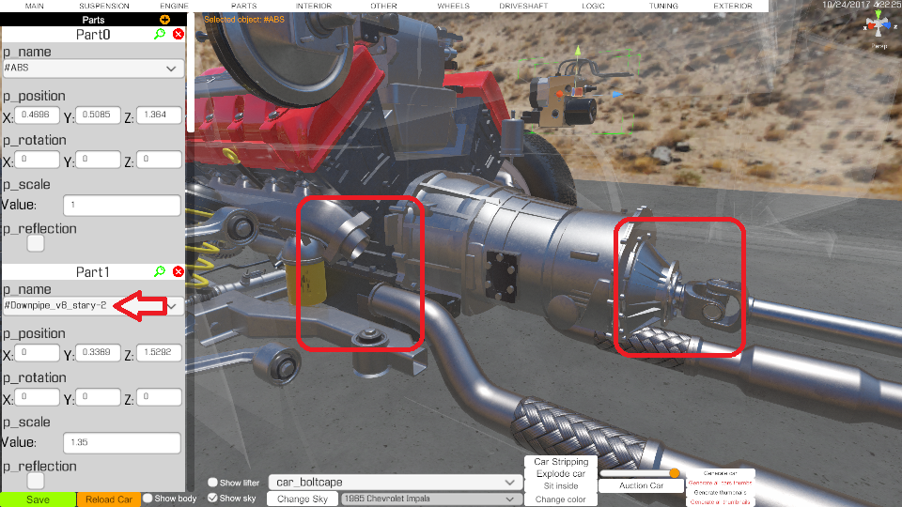The width and height of the screenshot is (902, 507).
Task: Switch to the LOGIC tab
Action: (x=593, y=6)
